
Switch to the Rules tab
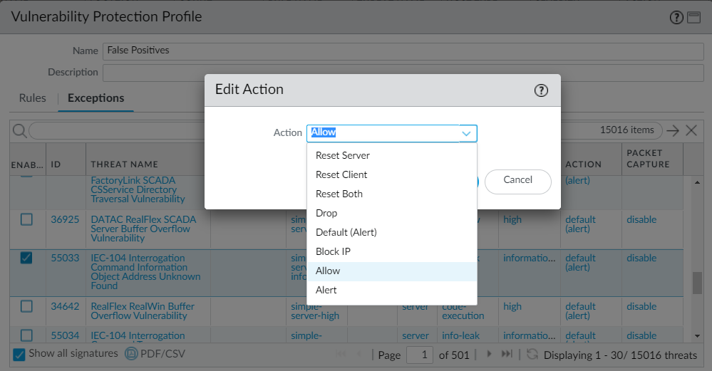tap(33, 98)
